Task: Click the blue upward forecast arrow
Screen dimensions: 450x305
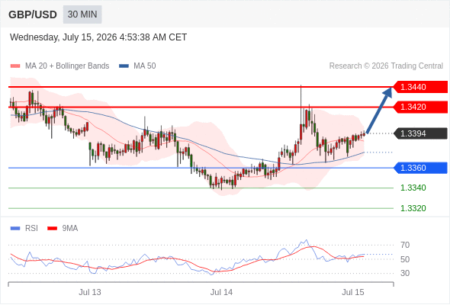Action: click(x=379, y=110)
